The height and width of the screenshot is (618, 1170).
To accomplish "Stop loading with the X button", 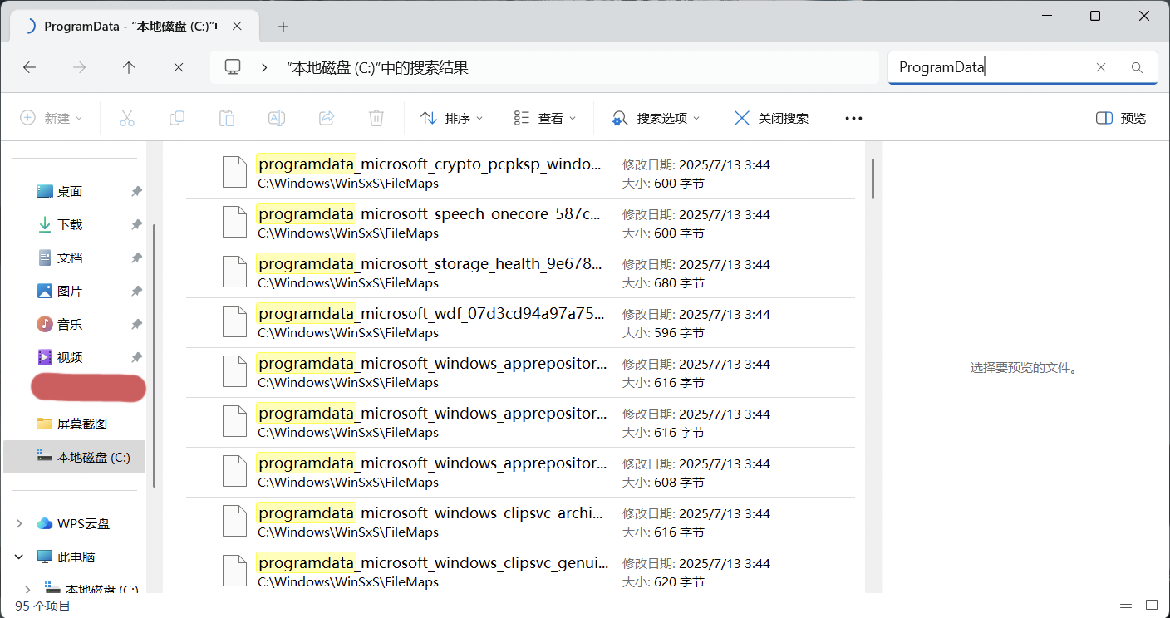I will pyautogui.click(x=179, y=67).
